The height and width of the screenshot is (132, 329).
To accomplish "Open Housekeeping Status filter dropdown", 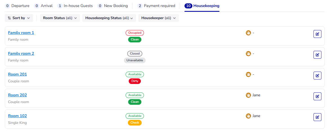I will point(109,18).
